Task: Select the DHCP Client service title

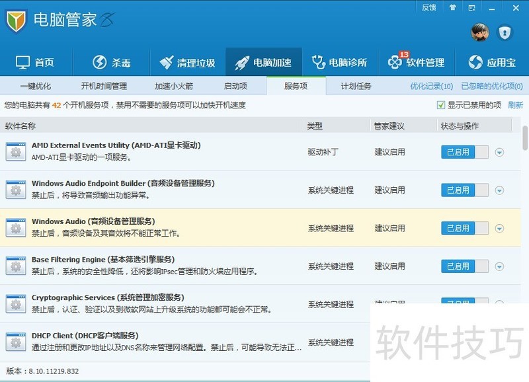Action: pyautogui.click(x=85, y=336)
